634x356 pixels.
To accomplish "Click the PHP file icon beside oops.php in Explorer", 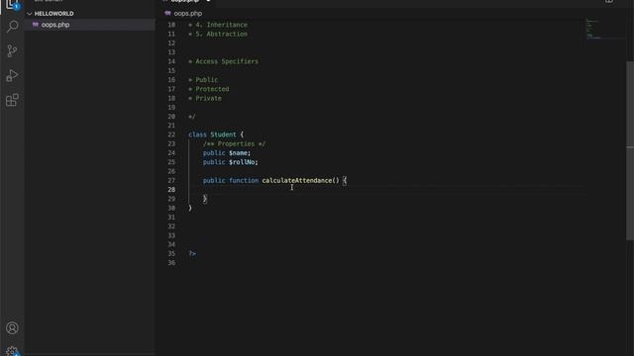I will coord(36,25).
